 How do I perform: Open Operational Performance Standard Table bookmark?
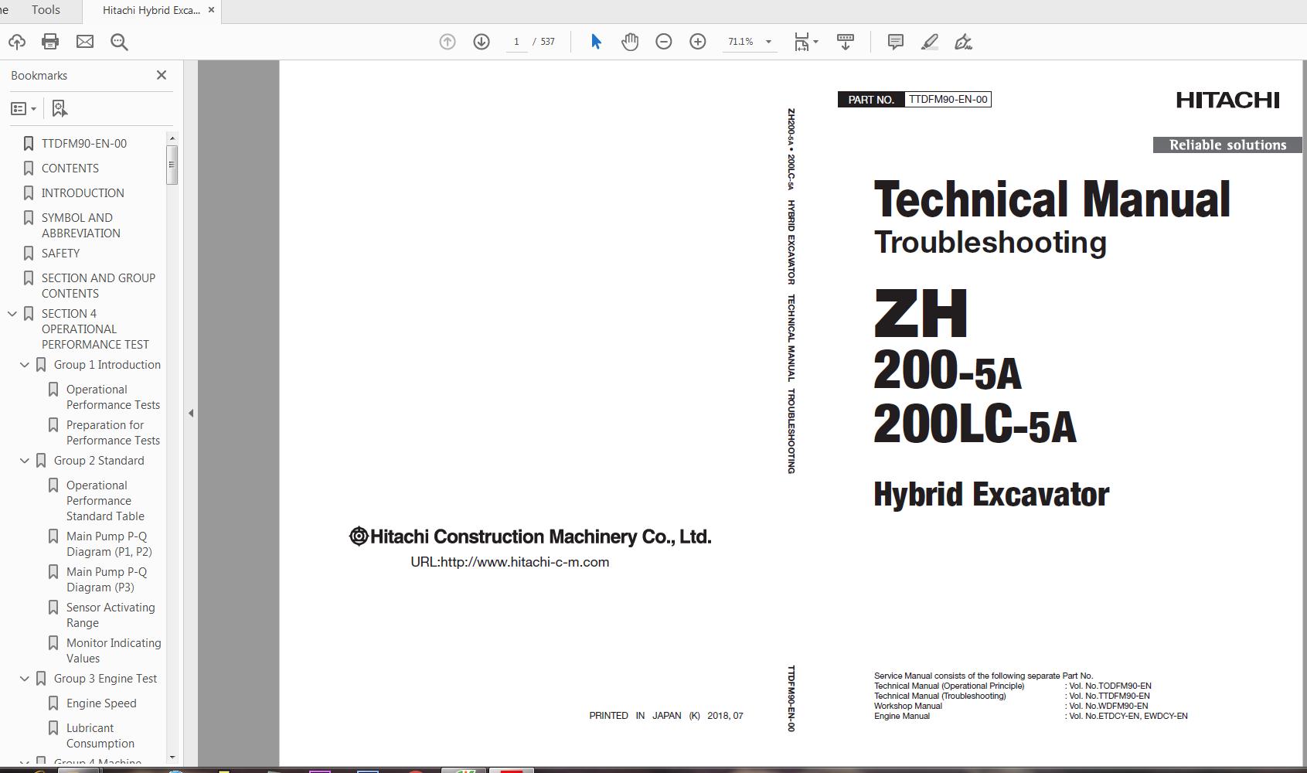tap(105, 501)
